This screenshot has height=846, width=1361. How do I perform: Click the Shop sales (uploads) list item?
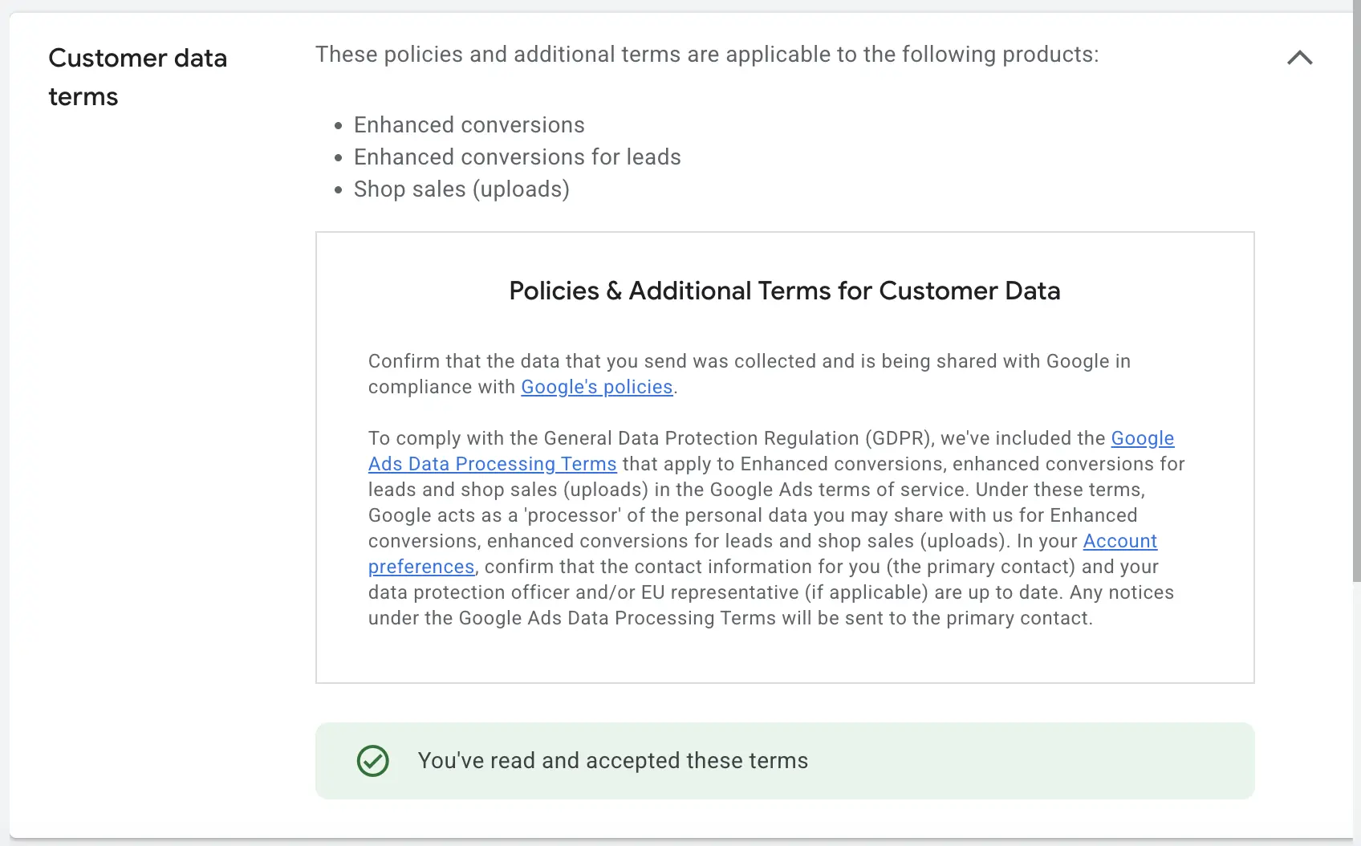click(x=462, y=189)
